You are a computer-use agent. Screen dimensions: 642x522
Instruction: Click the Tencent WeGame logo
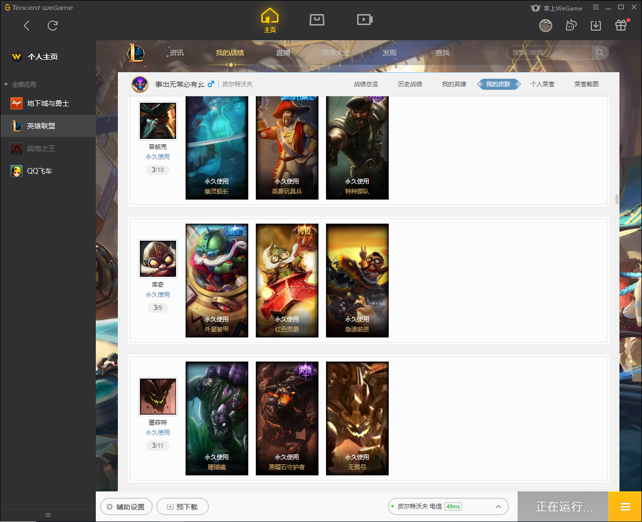pyautogui.click(x=39, y=8)
